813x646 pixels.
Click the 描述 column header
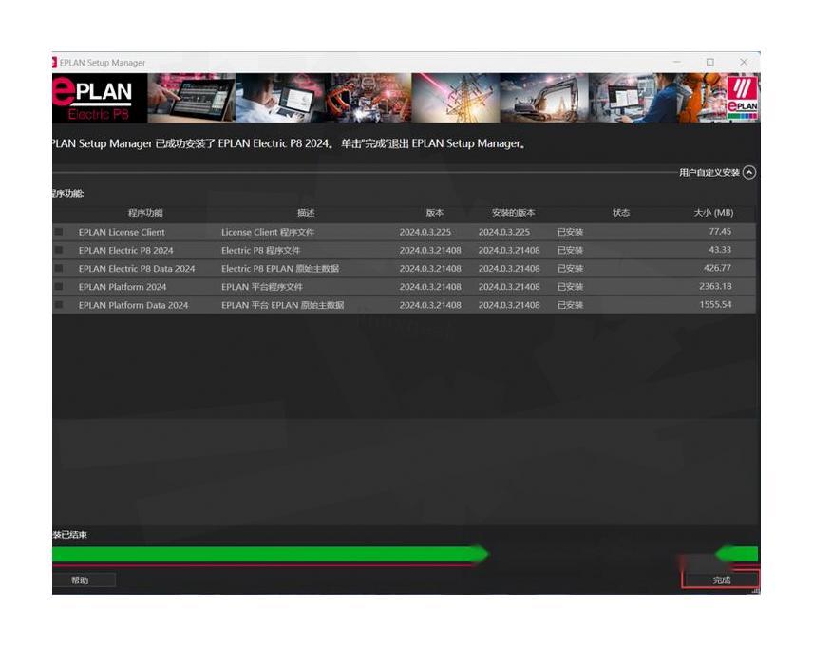(306, 213)
